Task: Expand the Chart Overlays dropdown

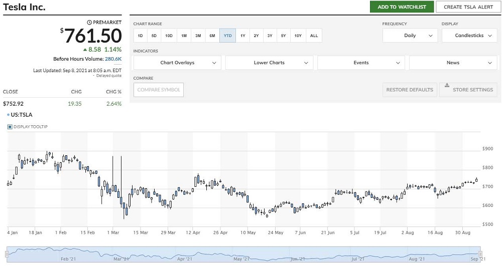Action: coord(177,63)
